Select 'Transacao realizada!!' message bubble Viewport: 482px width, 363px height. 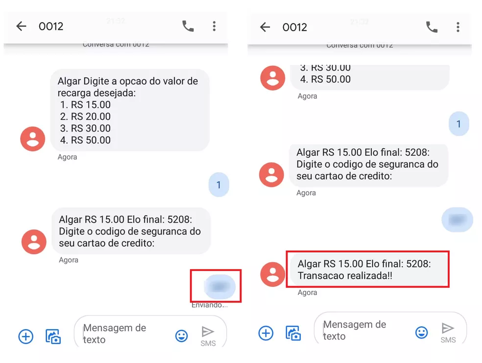coord(368,270)
